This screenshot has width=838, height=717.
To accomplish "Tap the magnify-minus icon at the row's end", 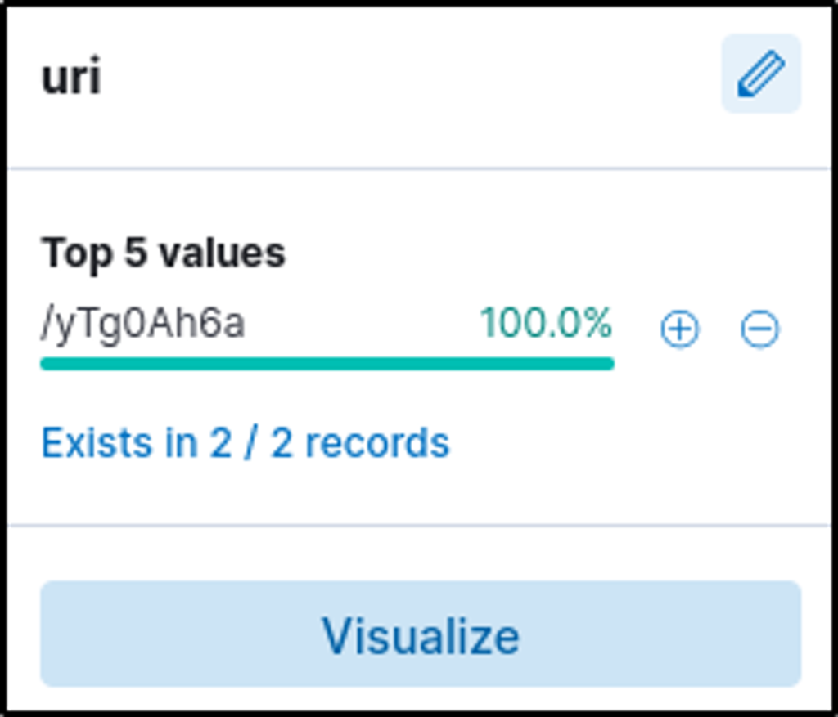I will (x=759, y=329).
